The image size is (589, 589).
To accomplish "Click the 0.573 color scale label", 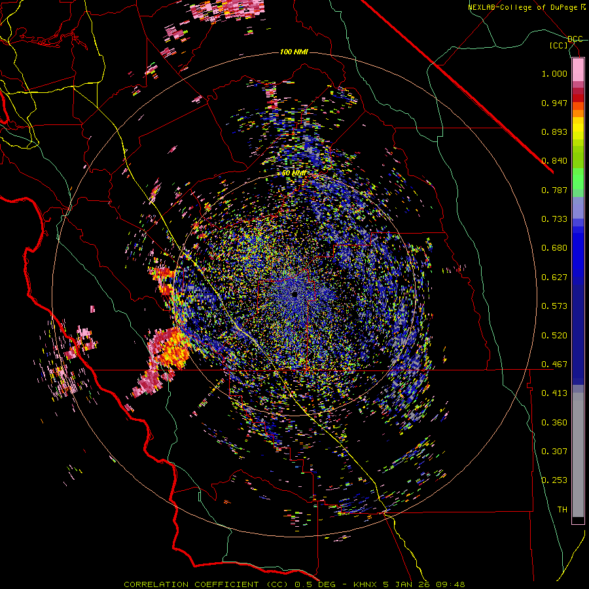I will click(x=554, y=306).
